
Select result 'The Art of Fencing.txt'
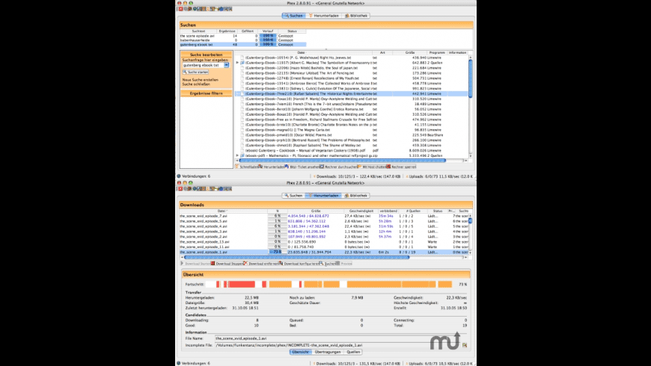tap(352, 73)
